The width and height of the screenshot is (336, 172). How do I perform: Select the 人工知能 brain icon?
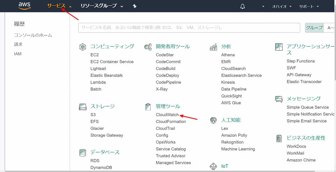[213, 120]
